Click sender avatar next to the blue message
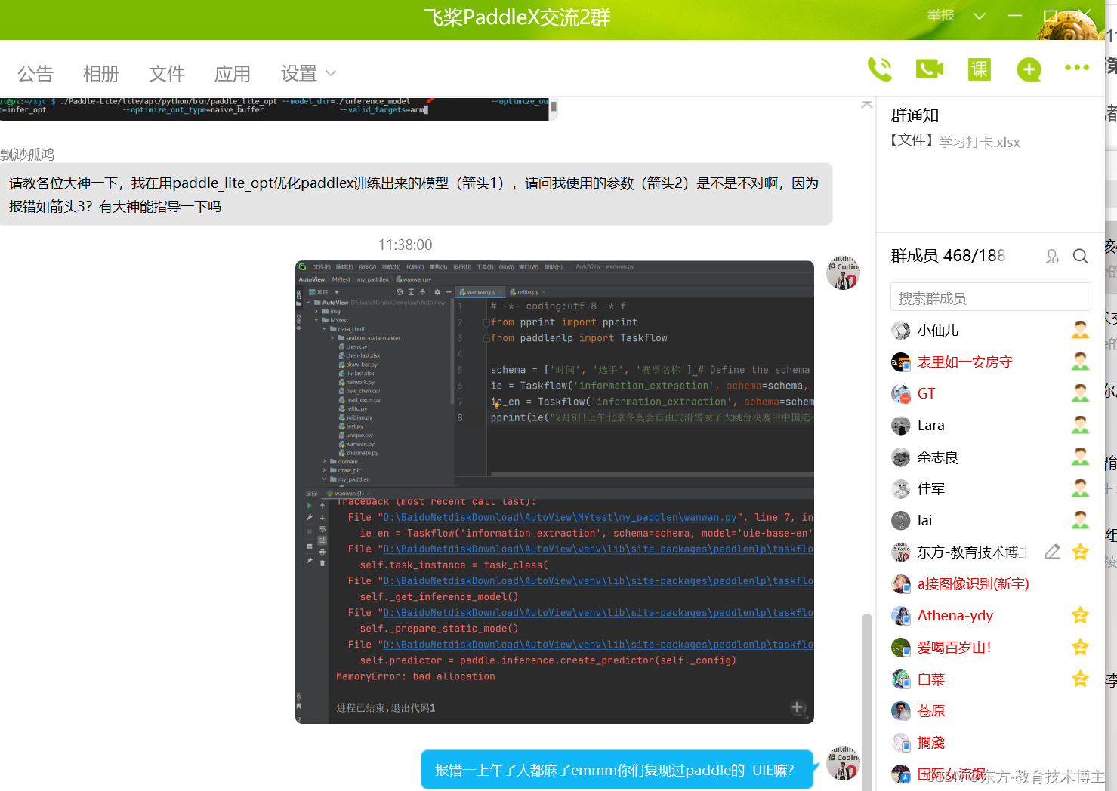This screenshot has height=791, width=1117. 843,763
